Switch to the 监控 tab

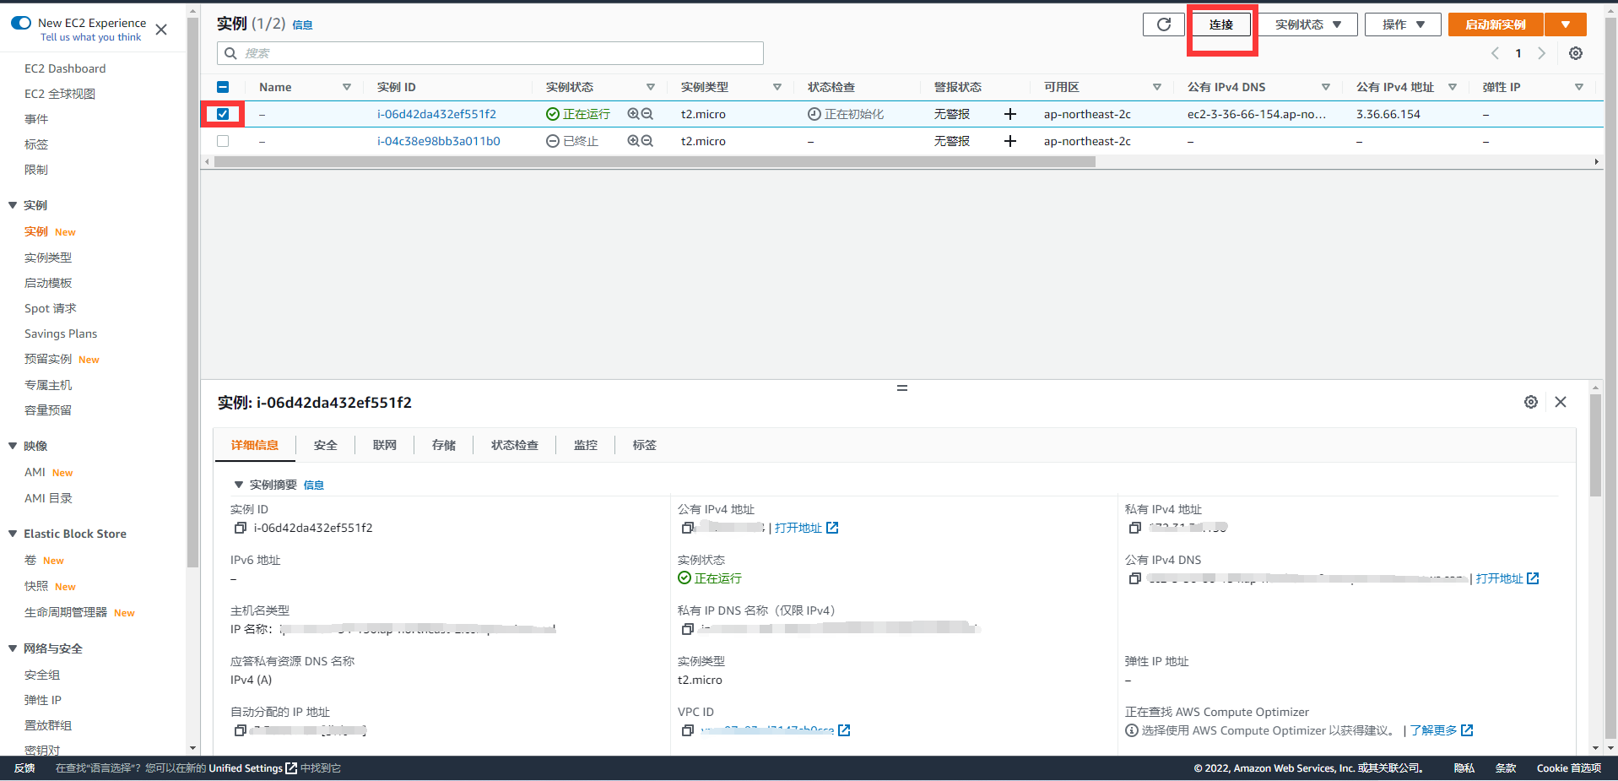(x=585, y=445)
